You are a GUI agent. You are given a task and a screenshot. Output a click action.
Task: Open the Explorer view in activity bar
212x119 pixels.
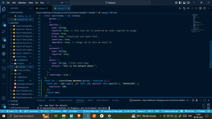[4, 9]
